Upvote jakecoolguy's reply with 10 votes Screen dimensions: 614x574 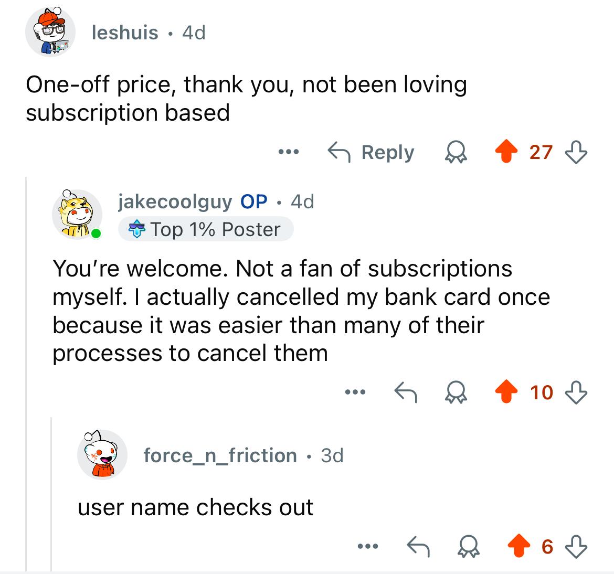click(x=506, y=391)
